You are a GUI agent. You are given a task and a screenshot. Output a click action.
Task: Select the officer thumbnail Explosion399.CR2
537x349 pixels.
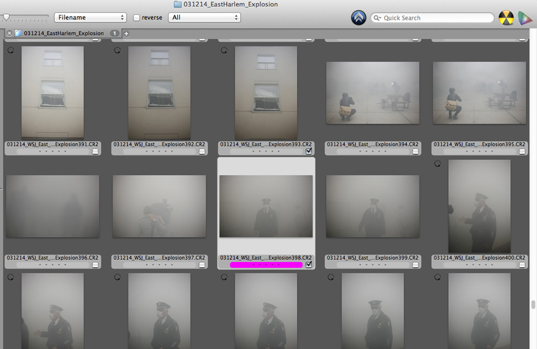pos(373,206)
